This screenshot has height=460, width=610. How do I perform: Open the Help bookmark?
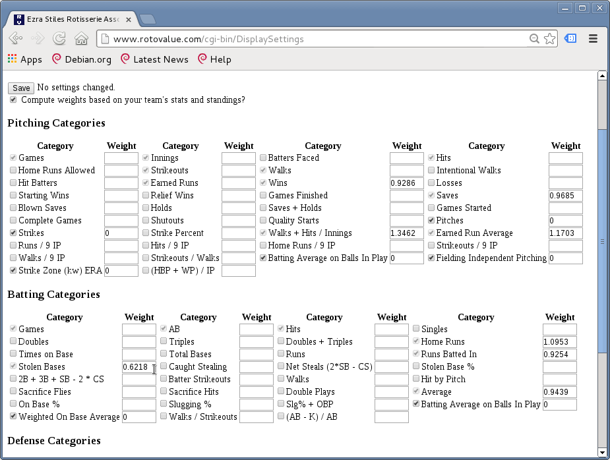214,59
